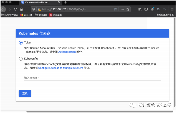177x113 pixels.
Task: Open Configure Access to Multiple Clusters link
Action: [x=60, y=68]
